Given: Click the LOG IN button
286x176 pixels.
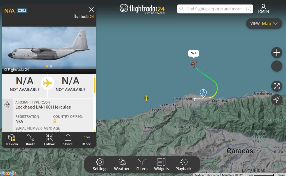Looking at the screenshot, I should [x=263, y=9].
